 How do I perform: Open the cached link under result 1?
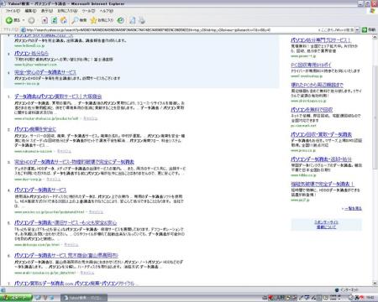(91, 118)
